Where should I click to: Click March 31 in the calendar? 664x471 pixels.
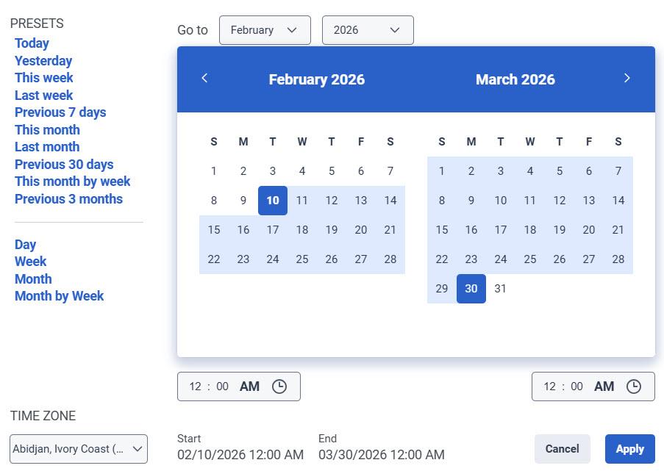(501, 289)
